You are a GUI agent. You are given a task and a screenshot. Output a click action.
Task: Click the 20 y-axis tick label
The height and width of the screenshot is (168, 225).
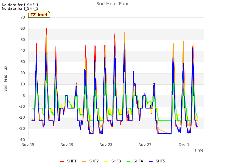tap(22, 73)
